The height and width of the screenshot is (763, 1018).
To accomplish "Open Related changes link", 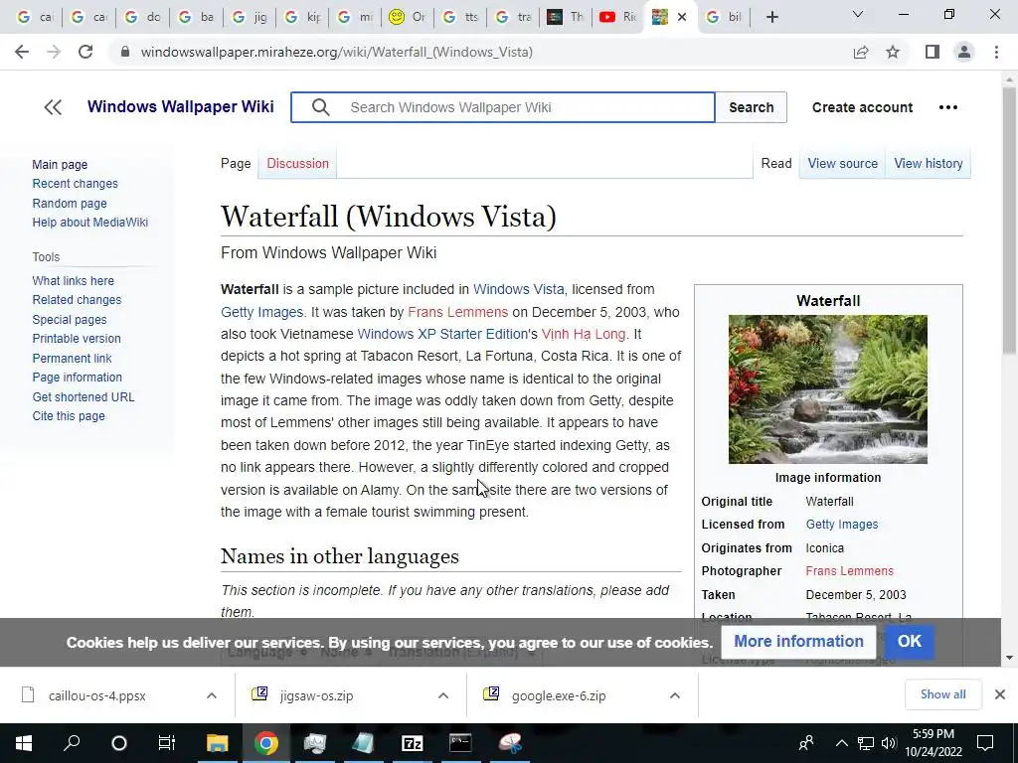I will click(x=77, y=300).
